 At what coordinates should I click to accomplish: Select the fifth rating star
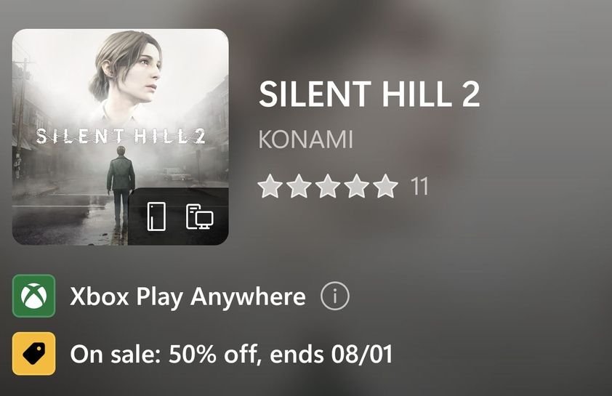click(x=385, y=186)
